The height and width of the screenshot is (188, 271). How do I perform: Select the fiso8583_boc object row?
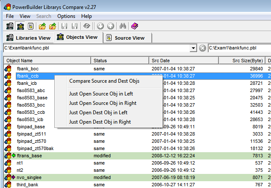click(137, 105)
